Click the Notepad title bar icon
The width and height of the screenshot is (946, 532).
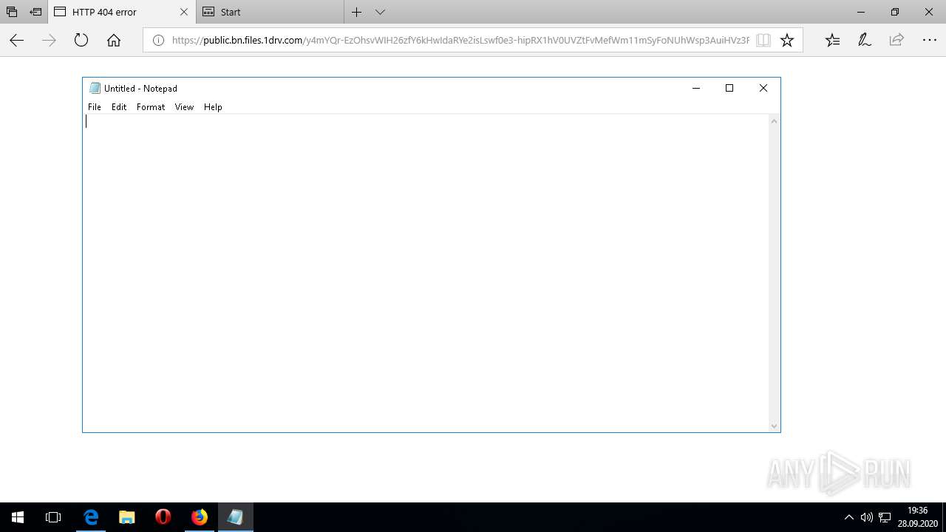coord(95,88)
